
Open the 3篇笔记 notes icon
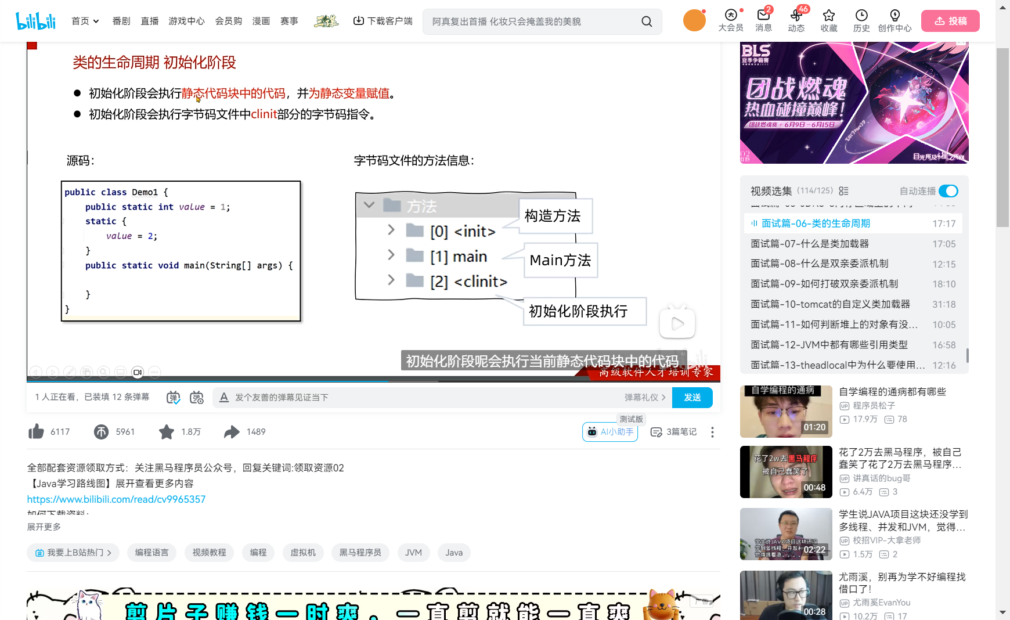656,432
